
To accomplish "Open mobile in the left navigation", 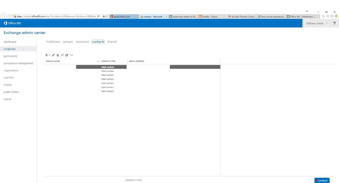I will point(7,85).
